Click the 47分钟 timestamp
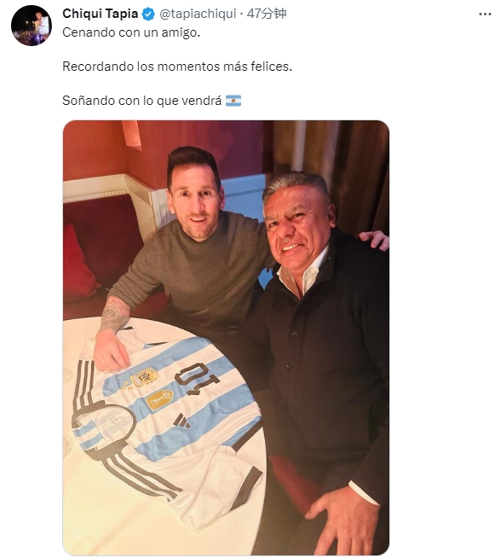Viewport: 495px width, 558px height. [267, 14]
